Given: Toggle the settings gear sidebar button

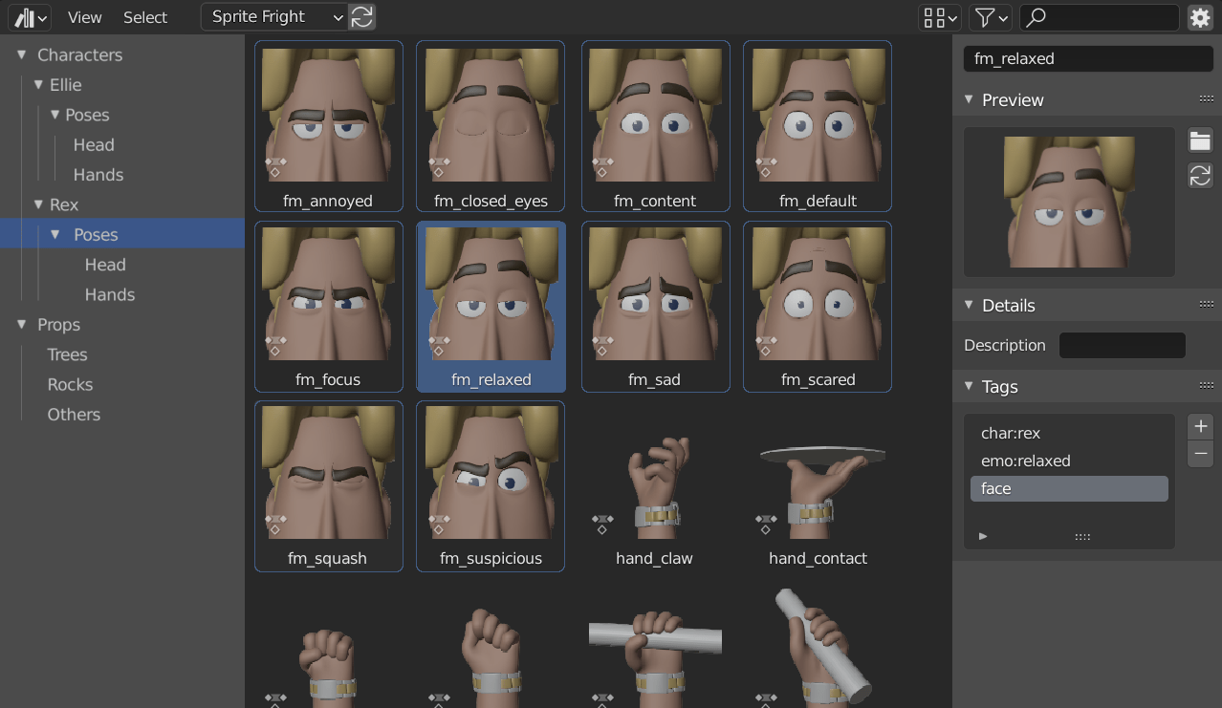Looking at the screenshot, I should coord(1199,17).
